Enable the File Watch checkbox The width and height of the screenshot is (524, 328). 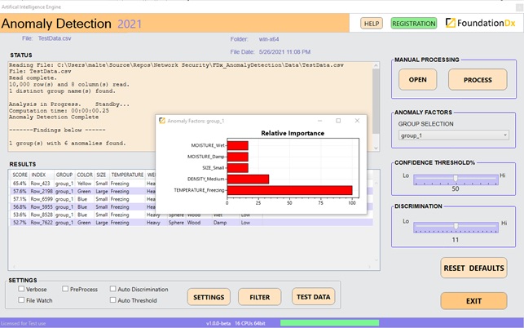coord(21,299)
